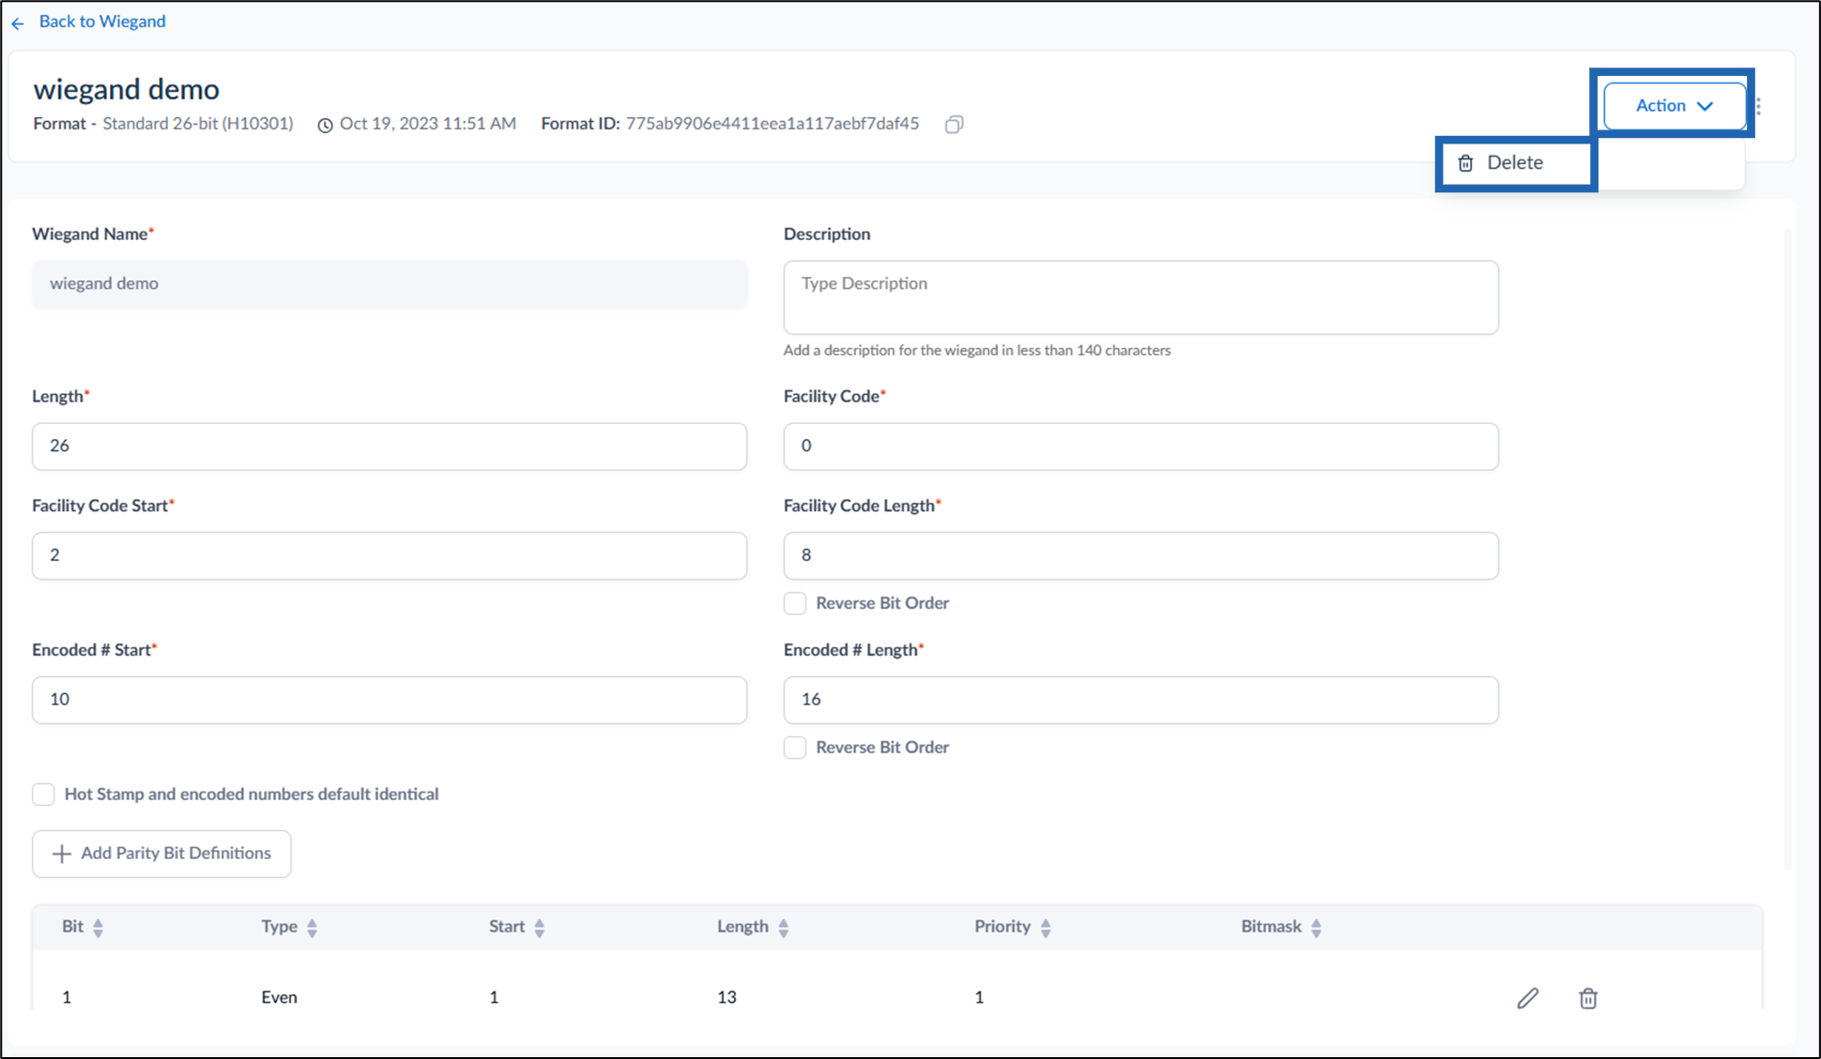1821x1059 pixels.
Task: Click the back arrow icon beside Back to Wiegand
Action: point(18,23)
